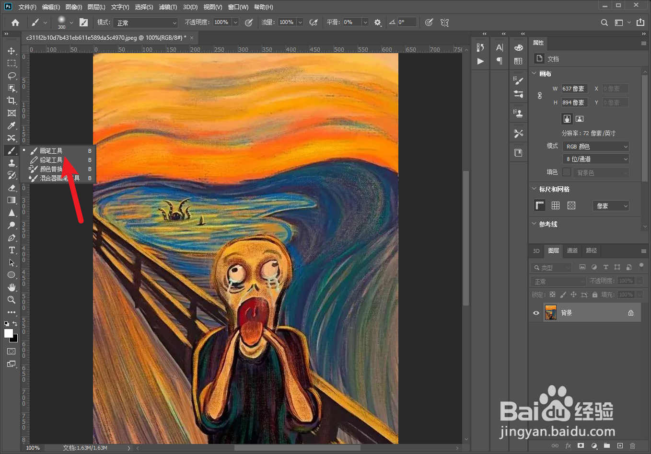Click the share icon at top right
The image size is (651, 454).
[x=640, y=22]
